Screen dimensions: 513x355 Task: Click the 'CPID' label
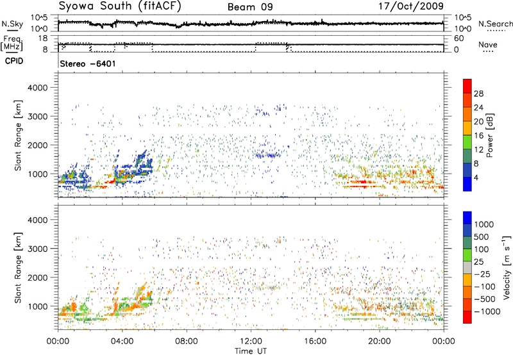pos(14,61)
